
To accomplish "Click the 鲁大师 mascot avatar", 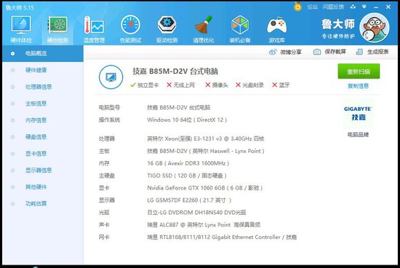I will [x=374, y=28].
